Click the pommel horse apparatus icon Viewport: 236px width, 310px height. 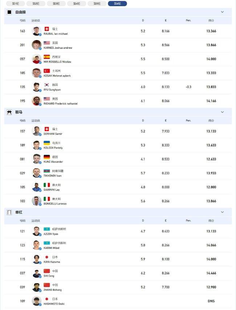pyautogui.click(x=9, y=112)
